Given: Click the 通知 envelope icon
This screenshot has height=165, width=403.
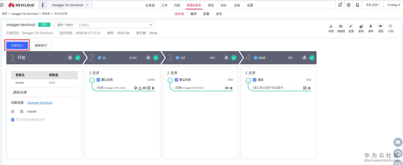Looking at the screenshot, I should pyautogui.click(x=380, y=26).
